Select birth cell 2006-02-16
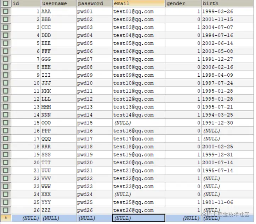 coord(228,67)
